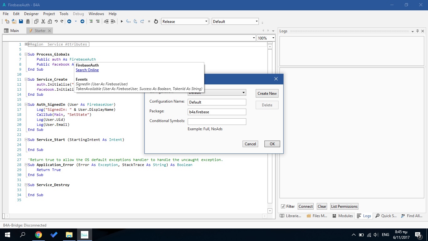The height and width of the screenshot is (241, 428).
Task: Open the Release build mode dropdown
Action: pos(185,21)
